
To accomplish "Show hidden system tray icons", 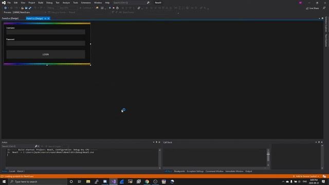I will click(283, 181).
